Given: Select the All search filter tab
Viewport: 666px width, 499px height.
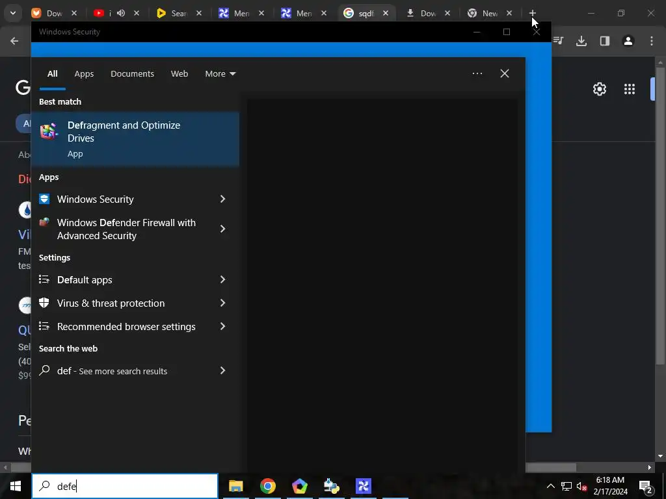Looking at the screenshot, I should (x=52, y=74).
